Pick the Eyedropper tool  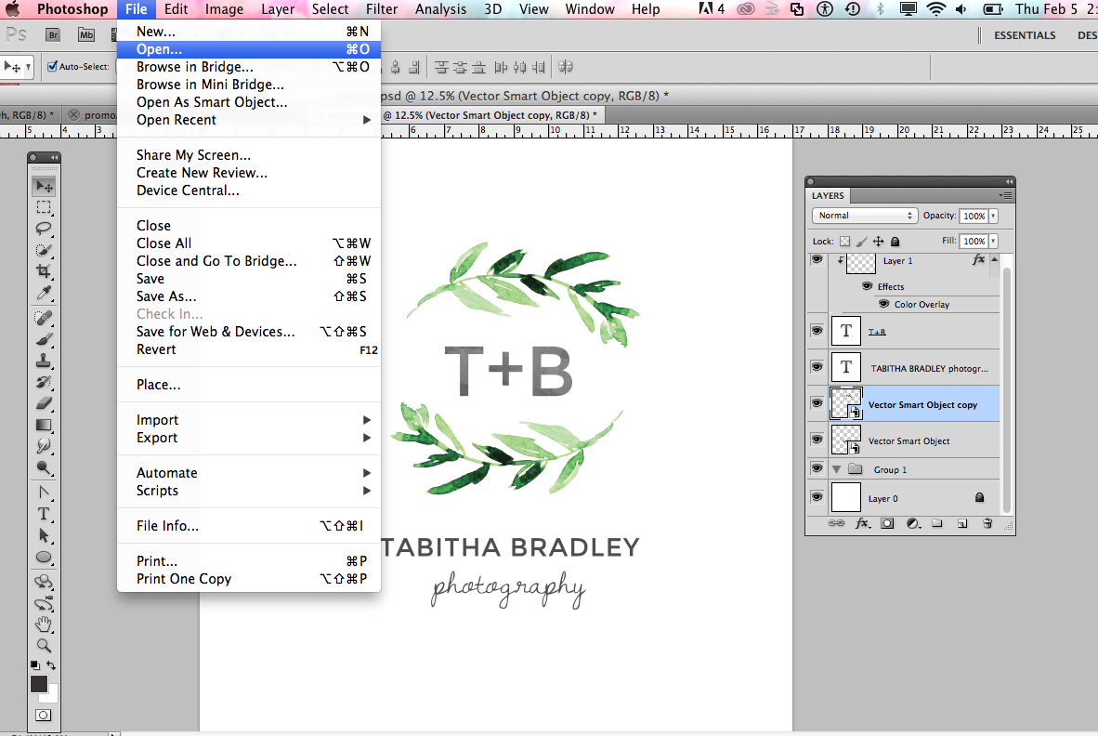(x=43, y=294)
